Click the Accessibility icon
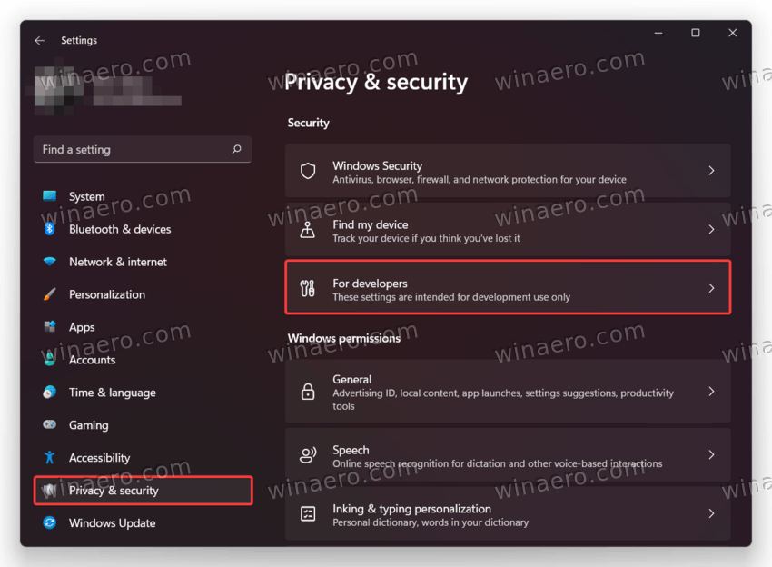The width and height of the screenshot is (772, 567). pos(50,458)
